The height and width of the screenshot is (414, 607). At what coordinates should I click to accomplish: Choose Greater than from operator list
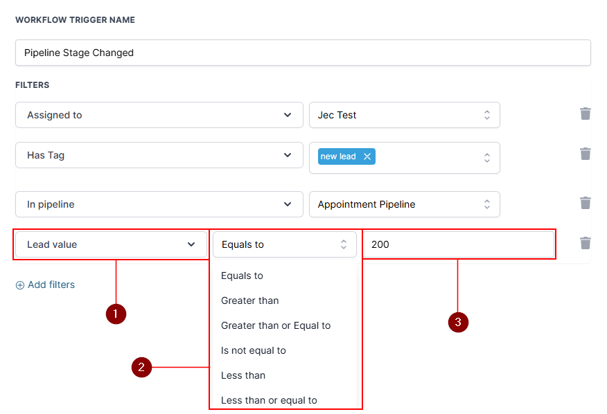250,300
